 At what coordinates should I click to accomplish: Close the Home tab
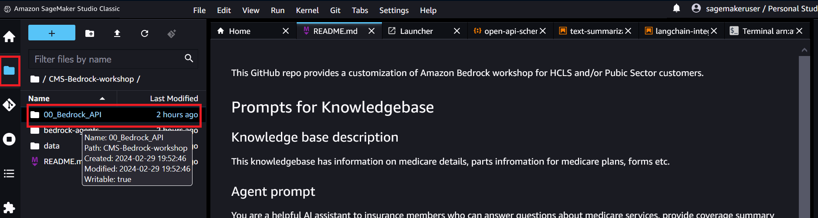coord(286,31)
